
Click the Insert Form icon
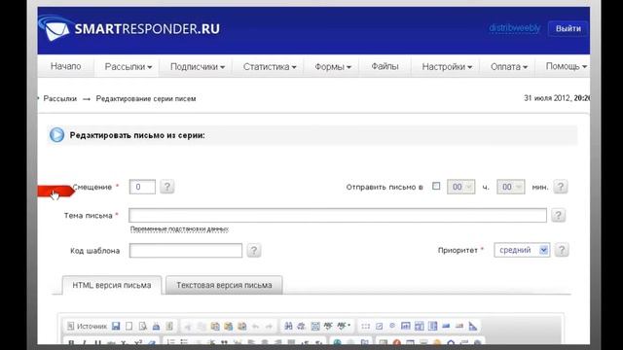[366, 327]
